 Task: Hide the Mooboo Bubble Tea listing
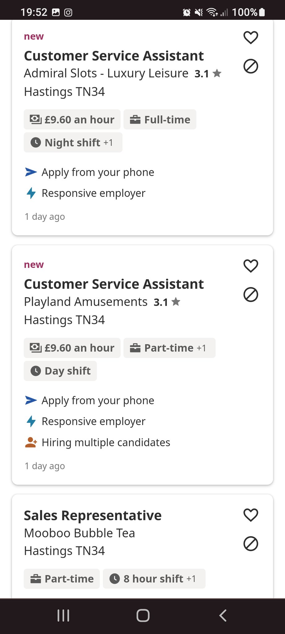pyautogui.click(x=251, y=544)
